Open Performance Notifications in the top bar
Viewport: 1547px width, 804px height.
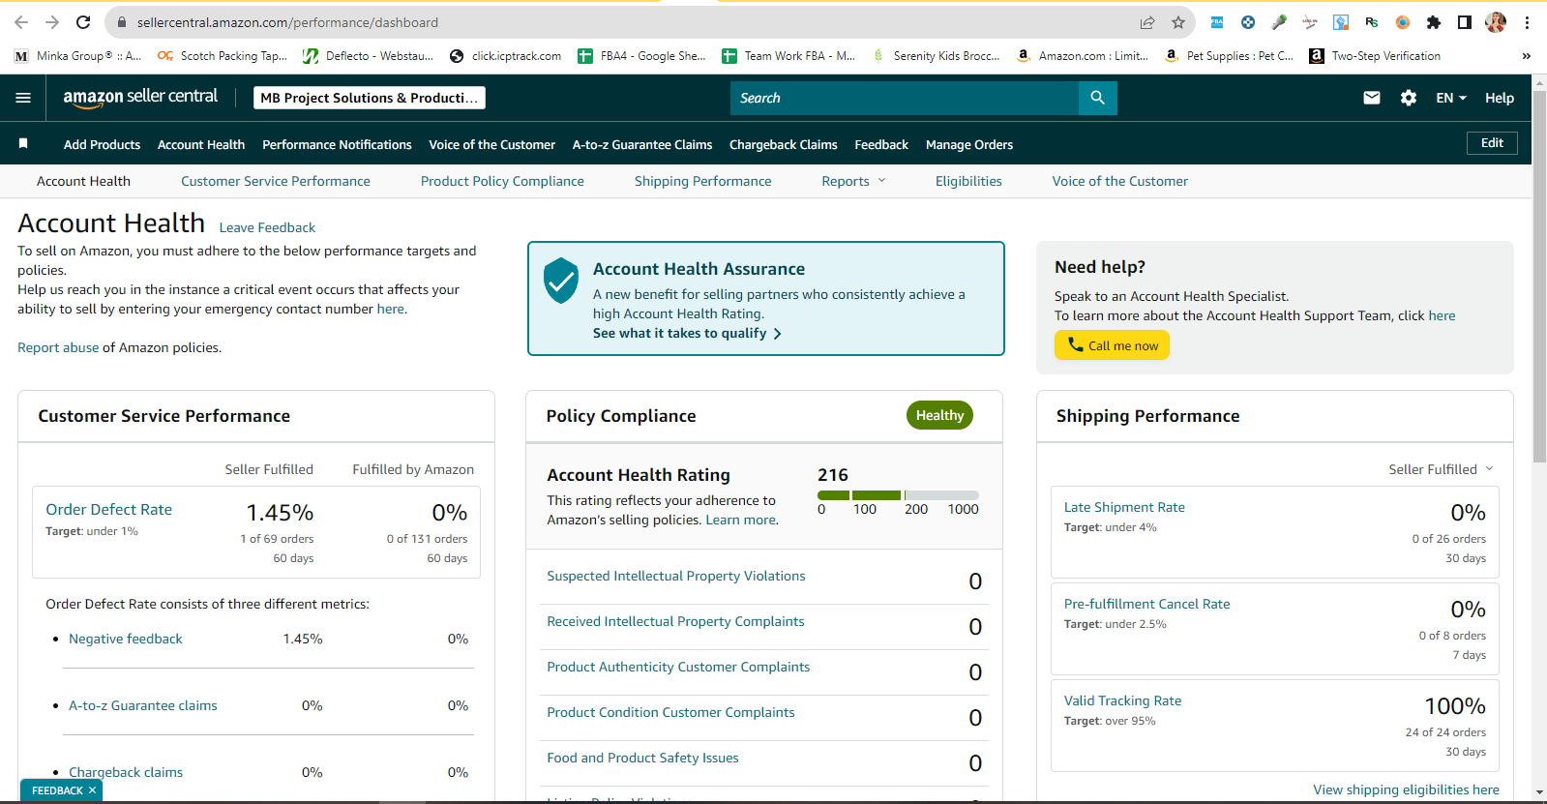click(x=337, y=144)
